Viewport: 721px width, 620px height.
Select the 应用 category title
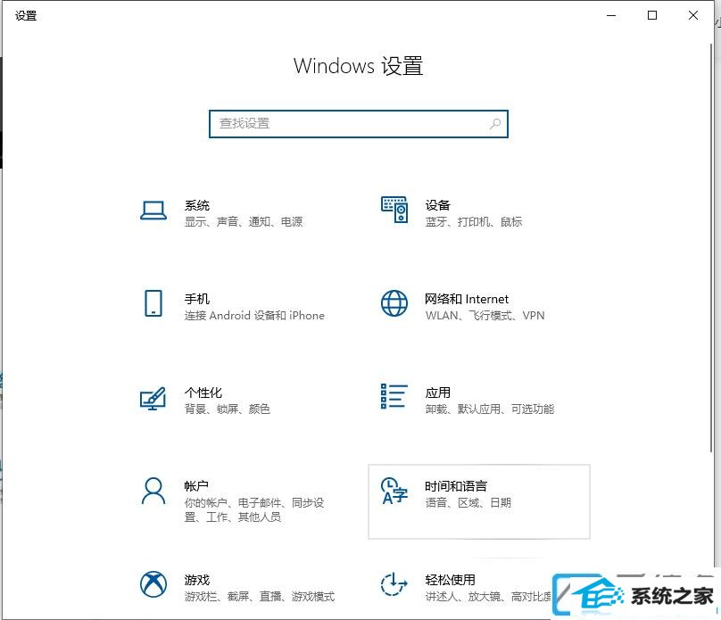[x=438, y=393]
